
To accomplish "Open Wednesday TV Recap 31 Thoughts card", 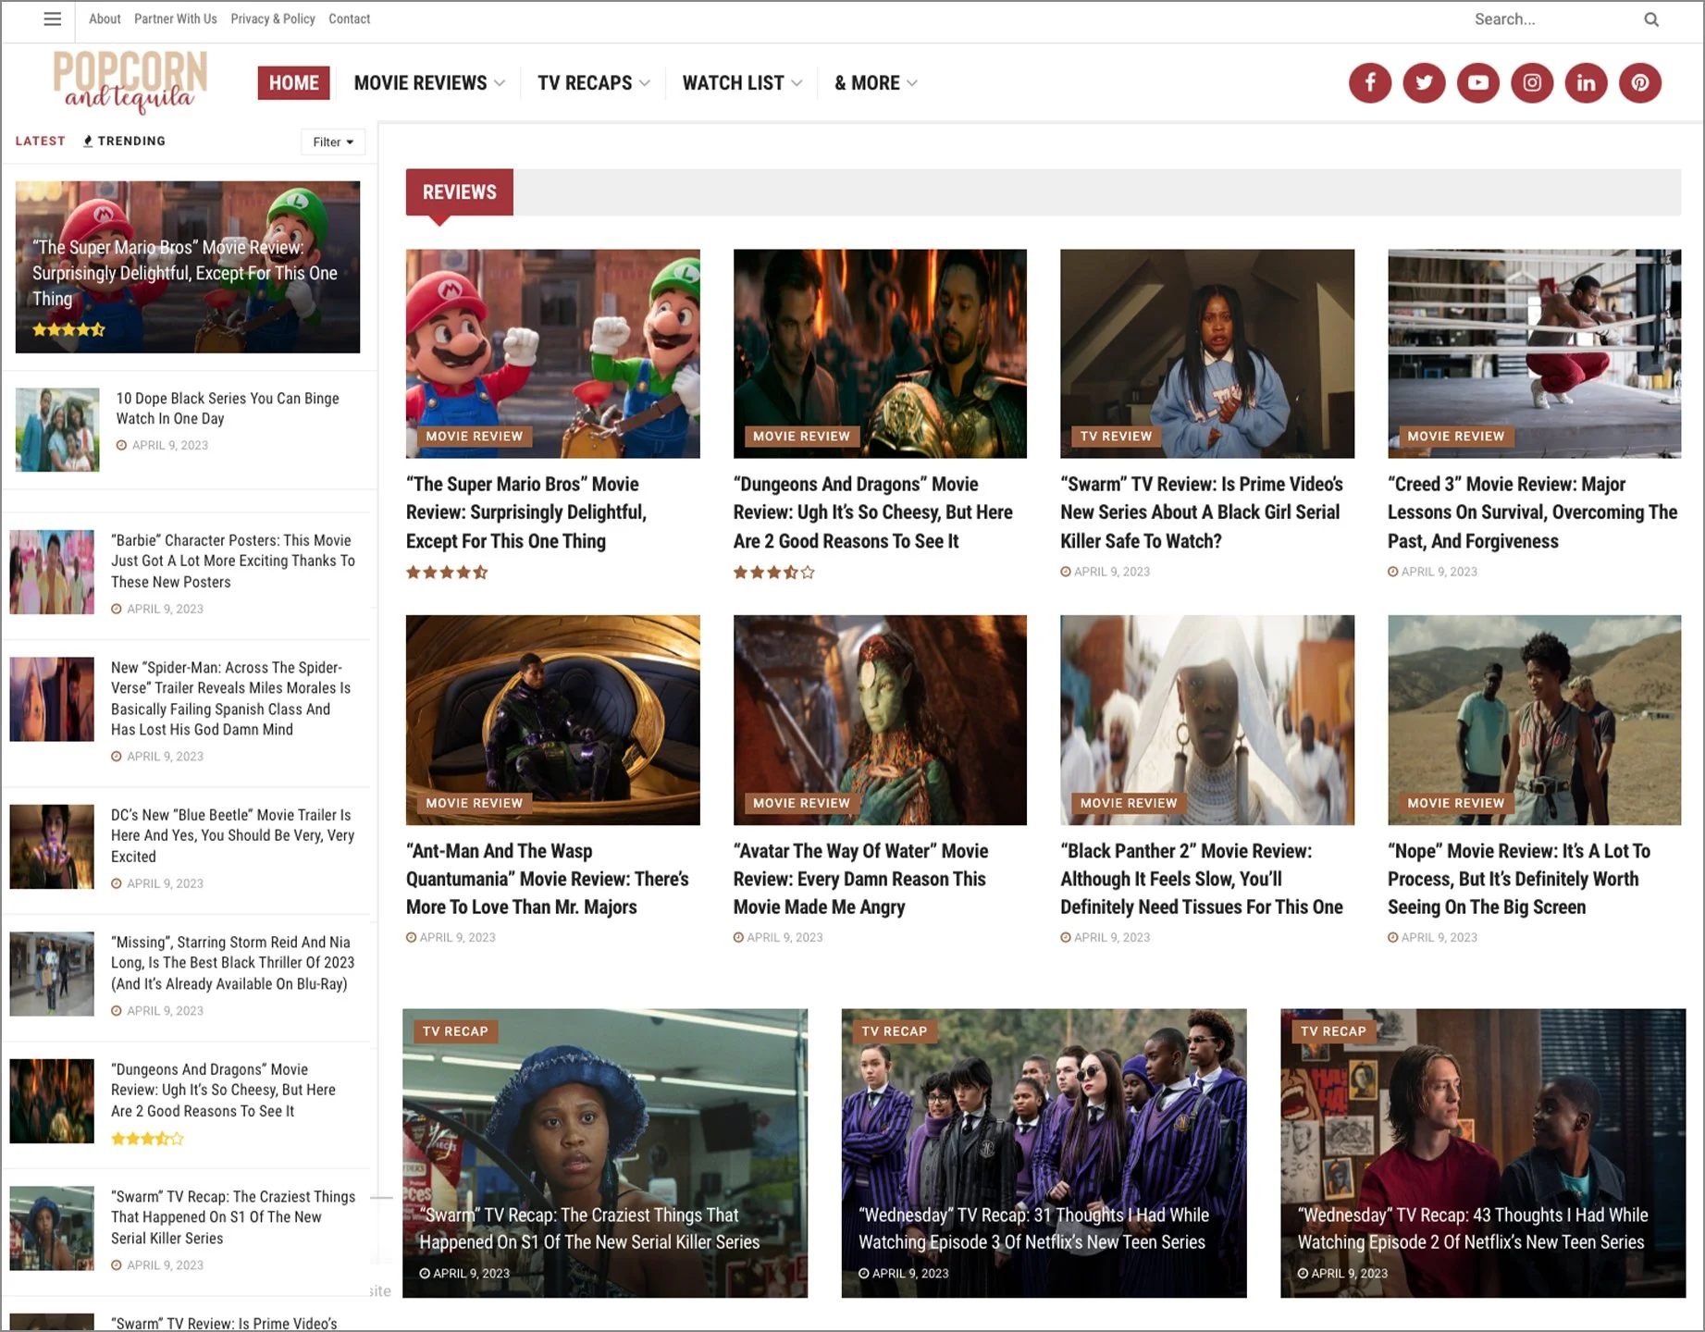I will click(x=1044, y=1153).
